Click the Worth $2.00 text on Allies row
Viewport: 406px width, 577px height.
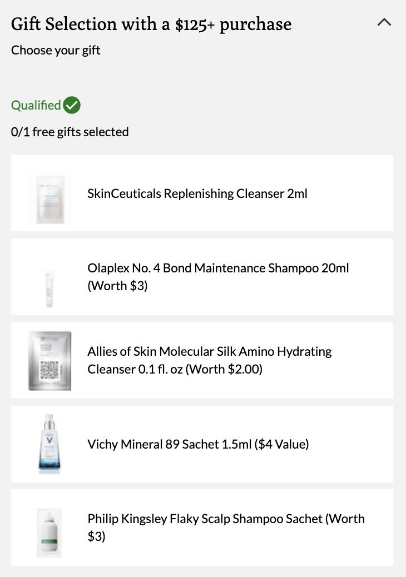tap(224, 369)
